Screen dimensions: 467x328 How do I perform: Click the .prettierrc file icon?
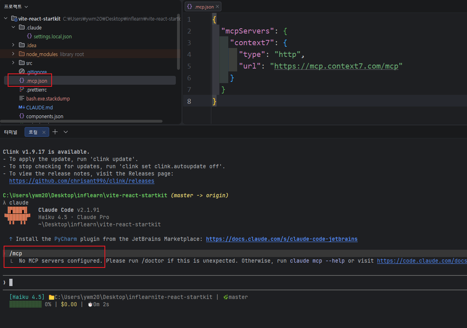click(x=22, y=90)
